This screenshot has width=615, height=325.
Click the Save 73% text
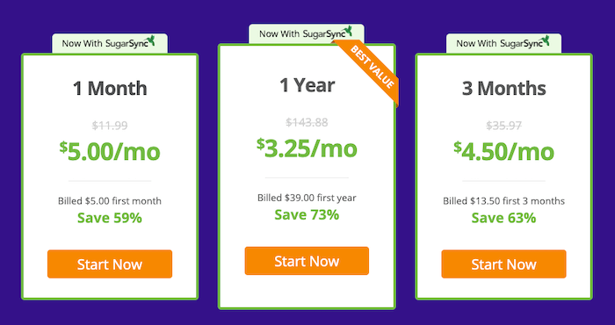click(x=307, y=214)
